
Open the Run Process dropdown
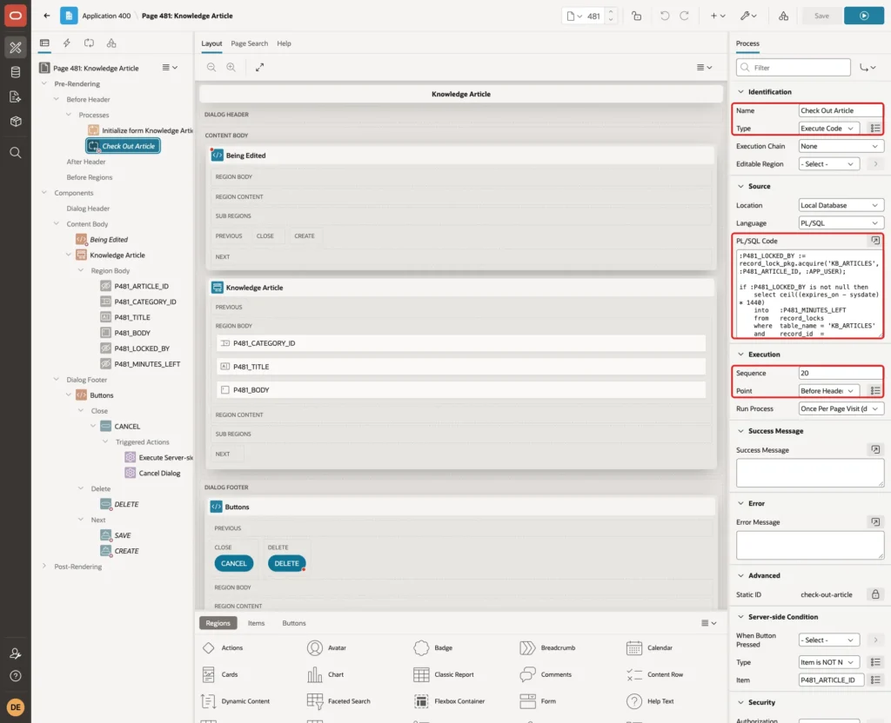(841, 408)
